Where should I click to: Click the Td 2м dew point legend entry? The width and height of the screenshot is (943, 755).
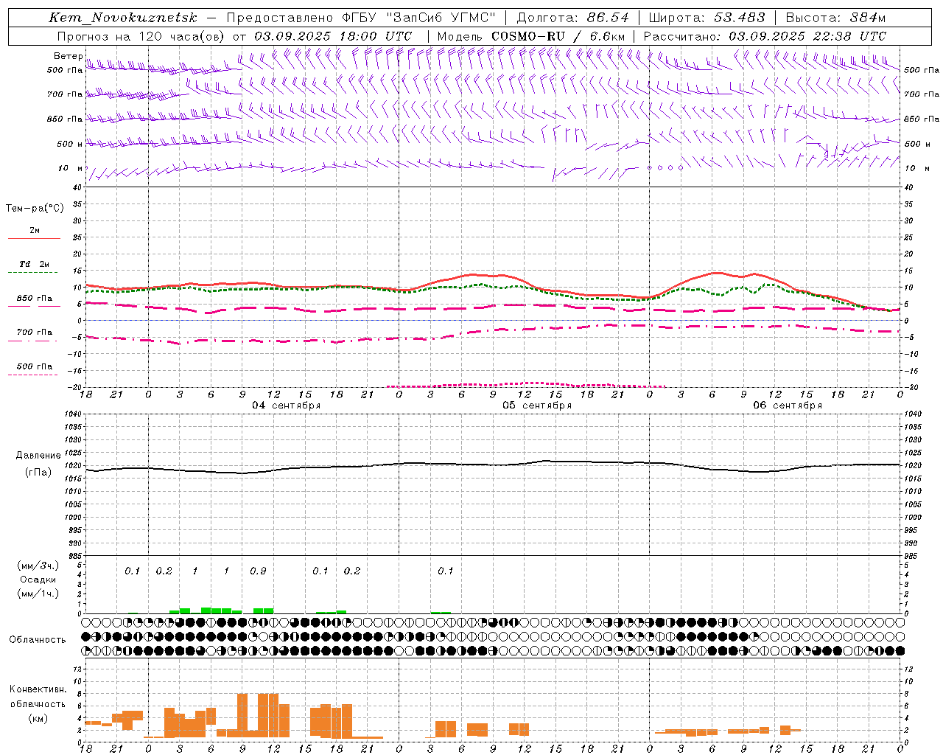coord(35,264)
